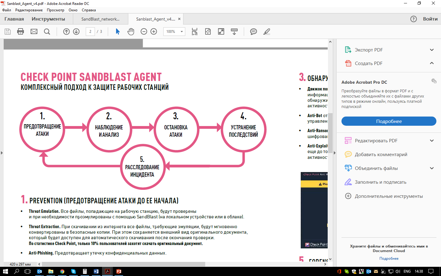The image size is (441, 276).
Task: Click the Экспорт PDF tool icon
Action: click(x=348, y=50)
